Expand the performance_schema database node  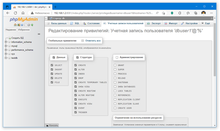[6, 50]
